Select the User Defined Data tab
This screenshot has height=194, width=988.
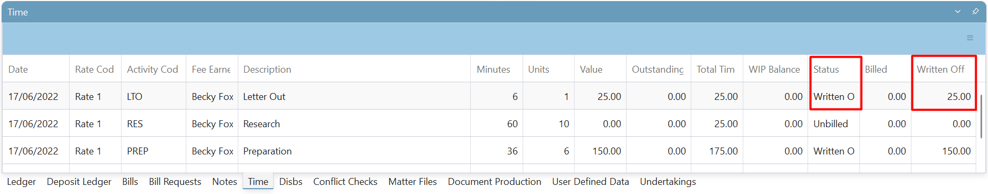point(591,182)
